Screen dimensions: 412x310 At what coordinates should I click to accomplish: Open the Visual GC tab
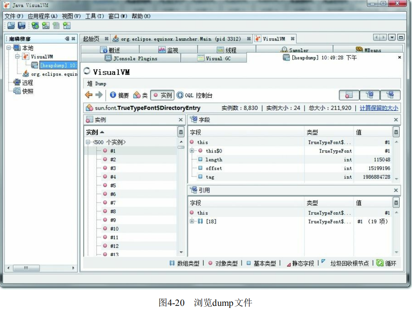point(213,58)
